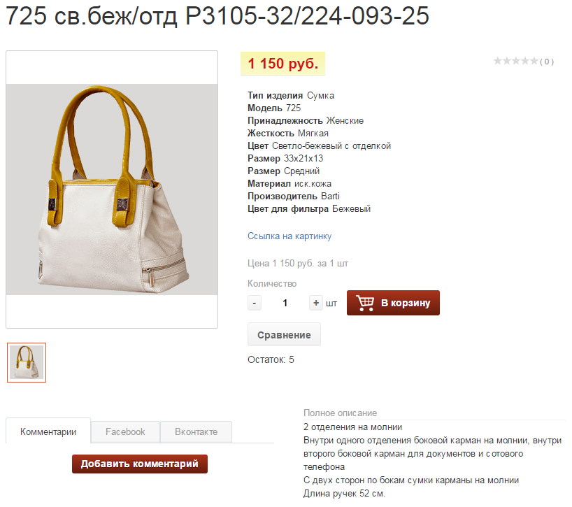Switch to the Вконтакте tab
The height and width of the screenshot is (507, 572).
coord(196,432)
